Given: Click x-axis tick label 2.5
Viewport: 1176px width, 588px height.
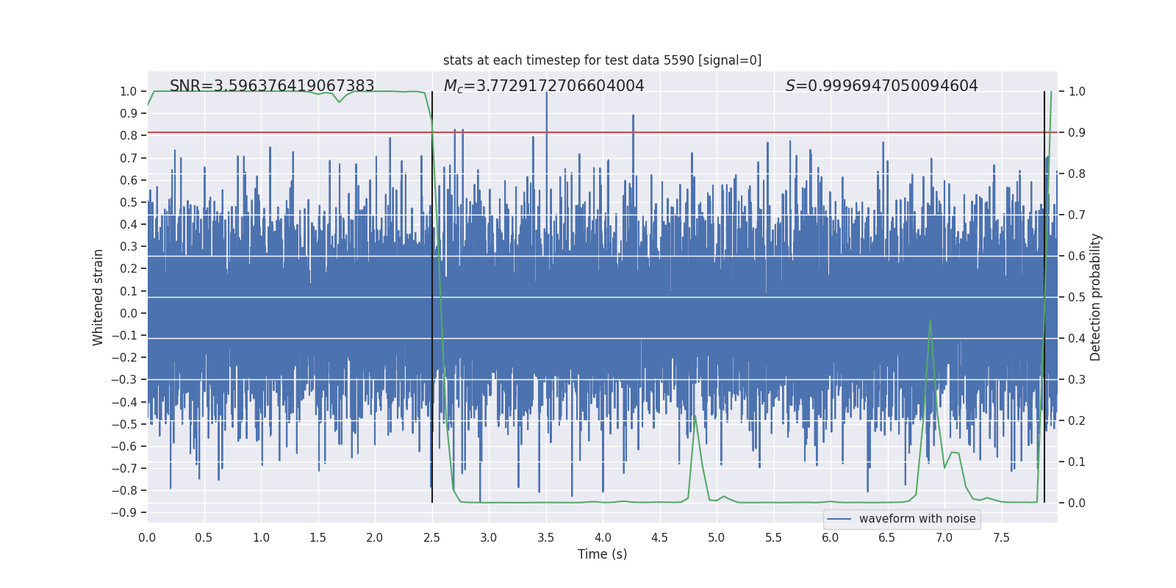Looking at the screenshot, I should pyautogui.click(x=431, y=537).
